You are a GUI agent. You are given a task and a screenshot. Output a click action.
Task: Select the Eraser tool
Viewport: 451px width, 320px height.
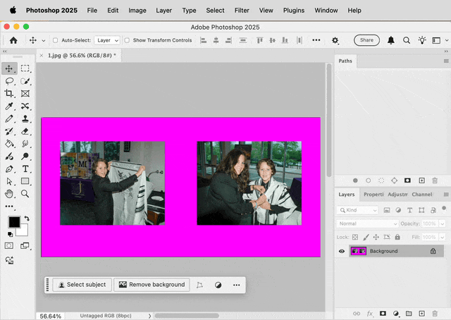(x=25, y=131)
